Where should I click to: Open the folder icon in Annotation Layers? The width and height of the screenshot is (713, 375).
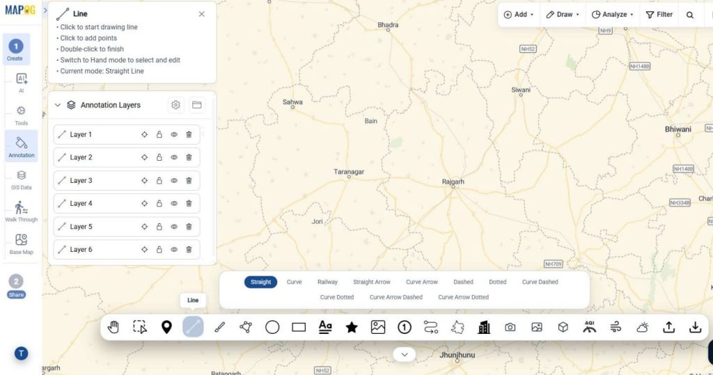pyautogui.click(x=196, y=105)
